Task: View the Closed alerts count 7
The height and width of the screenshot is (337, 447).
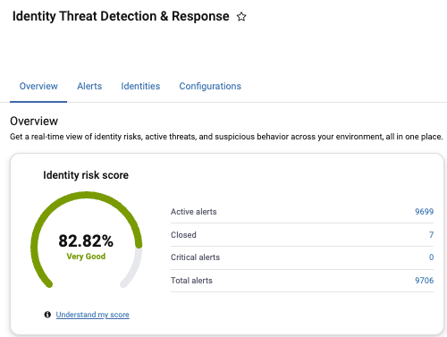Action: point(431,235)
